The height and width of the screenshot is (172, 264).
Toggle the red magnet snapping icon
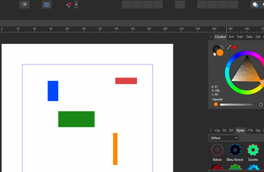tap(69, 5)
